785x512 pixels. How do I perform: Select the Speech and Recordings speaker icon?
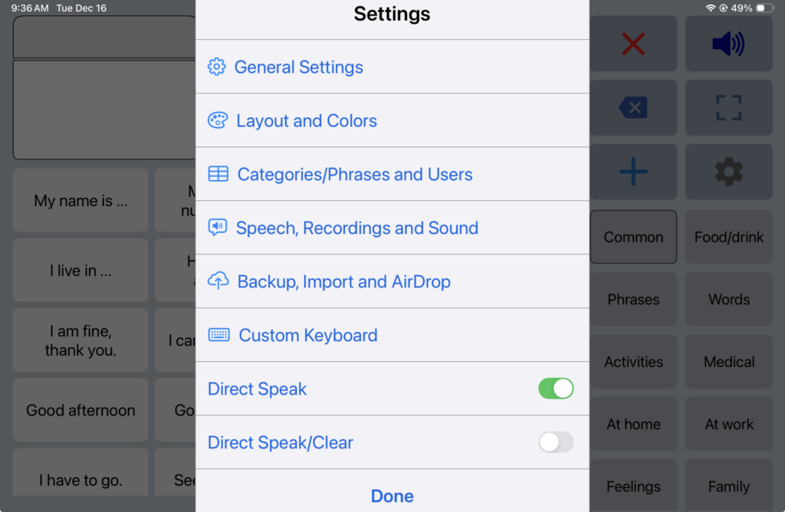coord(218,228)
